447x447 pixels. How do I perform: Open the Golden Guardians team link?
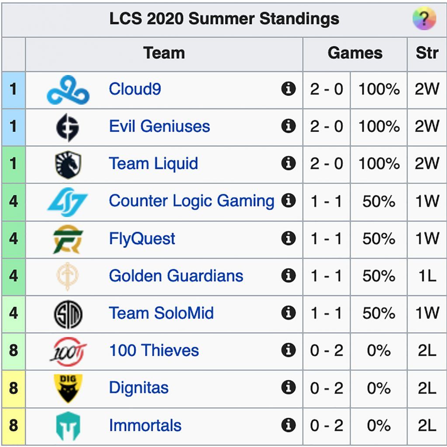(176, 276)
